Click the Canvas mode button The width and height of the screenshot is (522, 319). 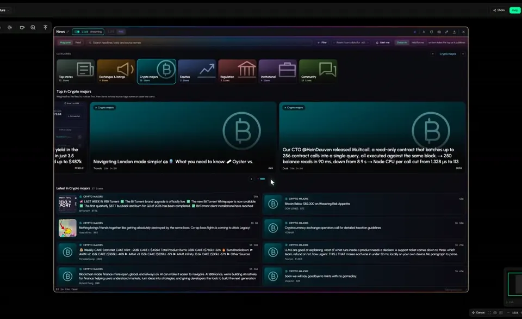click(478, 312)
